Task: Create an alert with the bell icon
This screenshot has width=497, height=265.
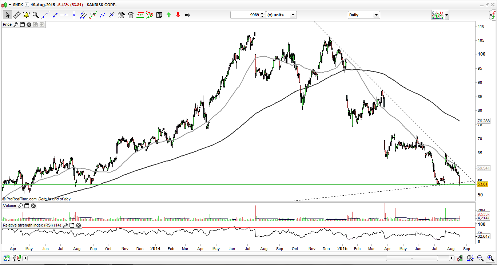Action: pos(26,15)
